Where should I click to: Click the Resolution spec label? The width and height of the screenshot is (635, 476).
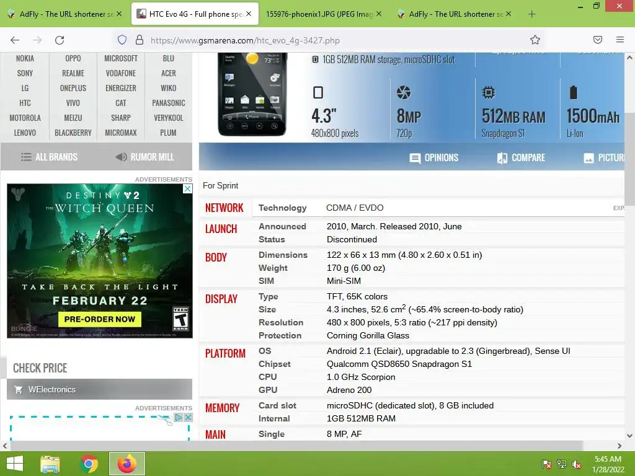[x=281, y=322]
